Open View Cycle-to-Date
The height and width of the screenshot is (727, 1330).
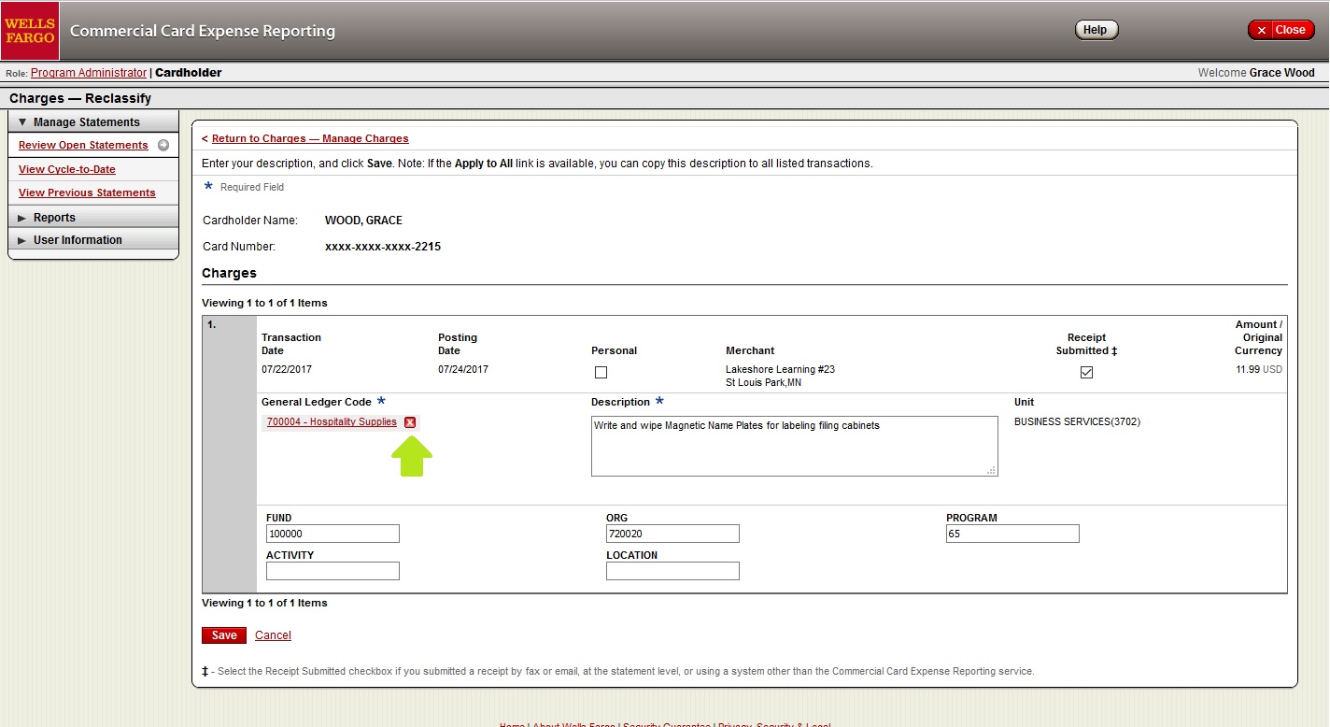[x=67, y=169]
